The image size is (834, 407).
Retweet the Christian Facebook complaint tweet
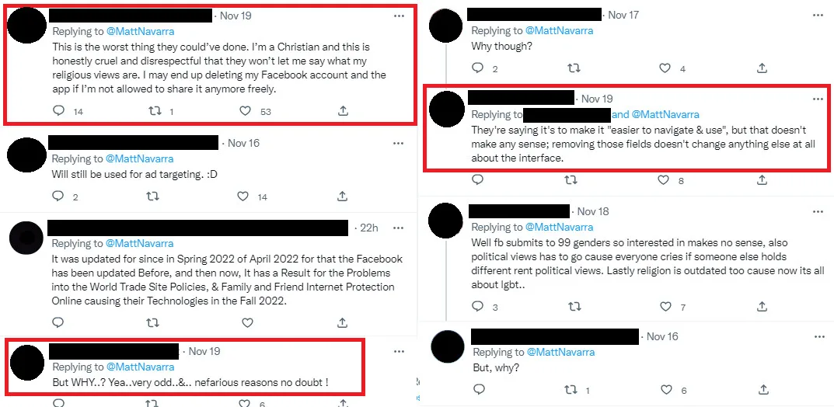[154, 111]
